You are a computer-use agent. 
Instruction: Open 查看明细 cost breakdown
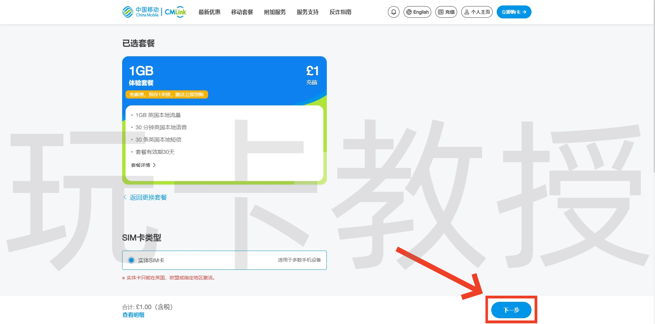(133, 315)
